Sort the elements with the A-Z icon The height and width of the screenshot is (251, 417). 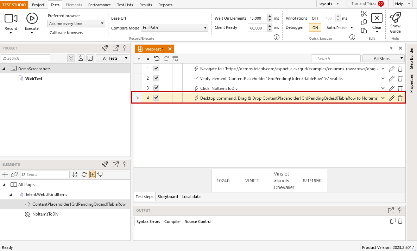(x=75, y=174)
